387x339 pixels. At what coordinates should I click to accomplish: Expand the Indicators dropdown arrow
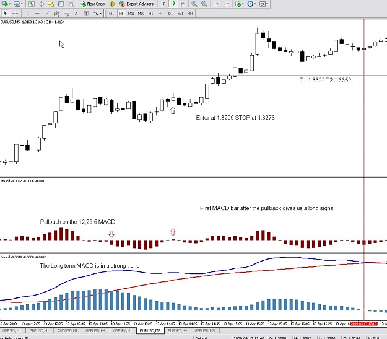coord(243,4)
